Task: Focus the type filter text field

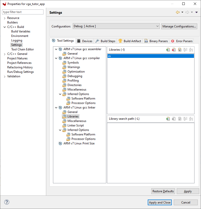Action: pos(23,12)
